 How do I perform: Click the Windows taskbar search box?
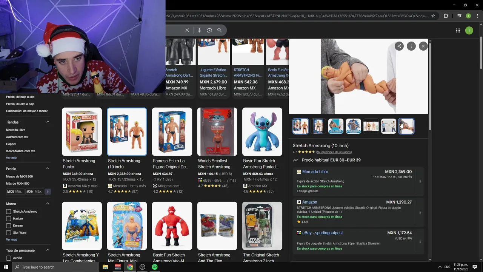55,267
